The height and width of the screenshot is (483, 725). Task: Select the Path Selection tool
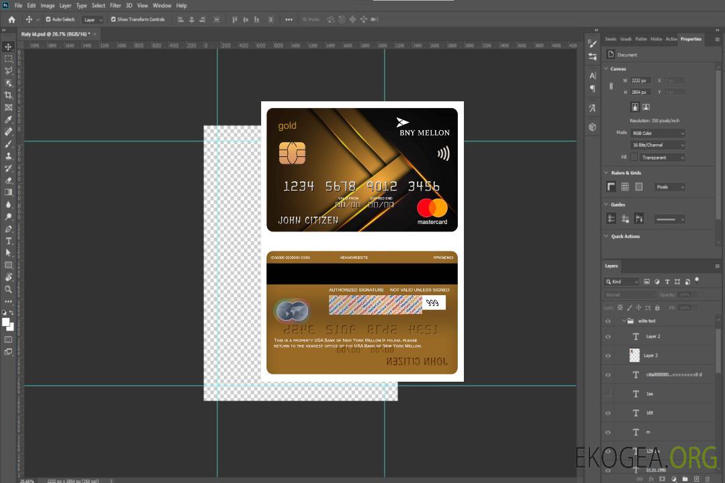pyautogui.click(x=8, y=253)
